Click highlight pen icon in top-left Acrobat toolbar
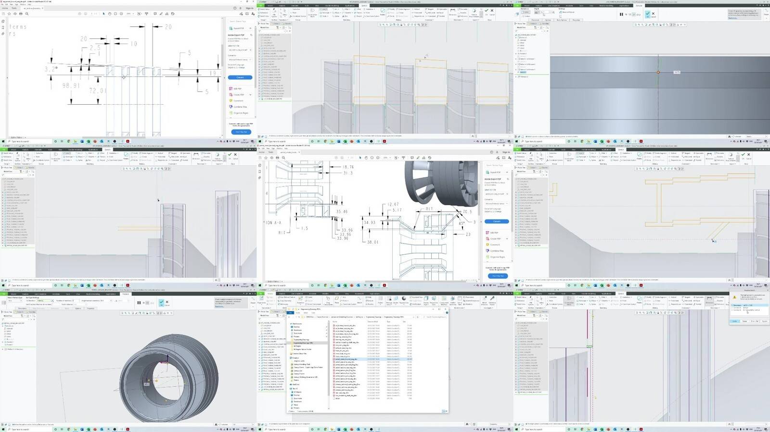Screen dimensions: 770x432 pyautogui.click(x=161, y=14)
